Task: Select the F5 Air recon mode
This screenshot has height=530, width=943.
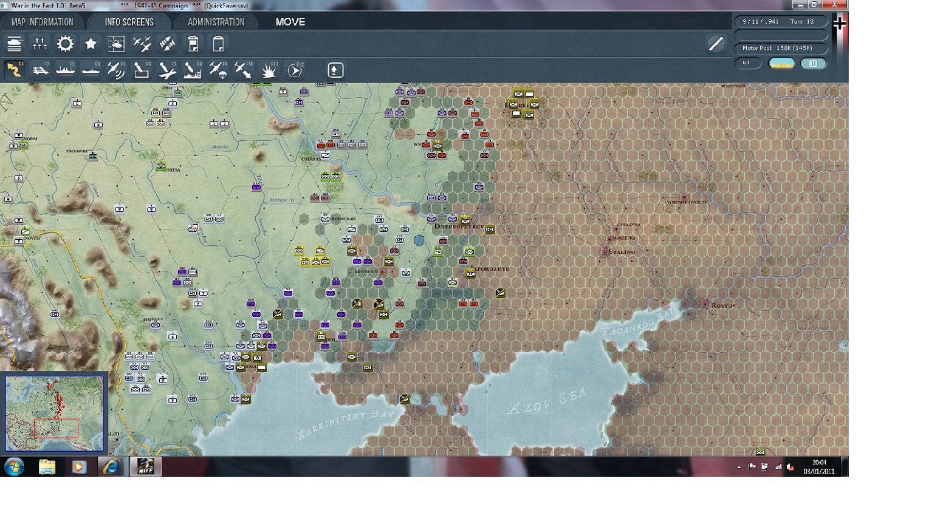Action: pos(116,70)
